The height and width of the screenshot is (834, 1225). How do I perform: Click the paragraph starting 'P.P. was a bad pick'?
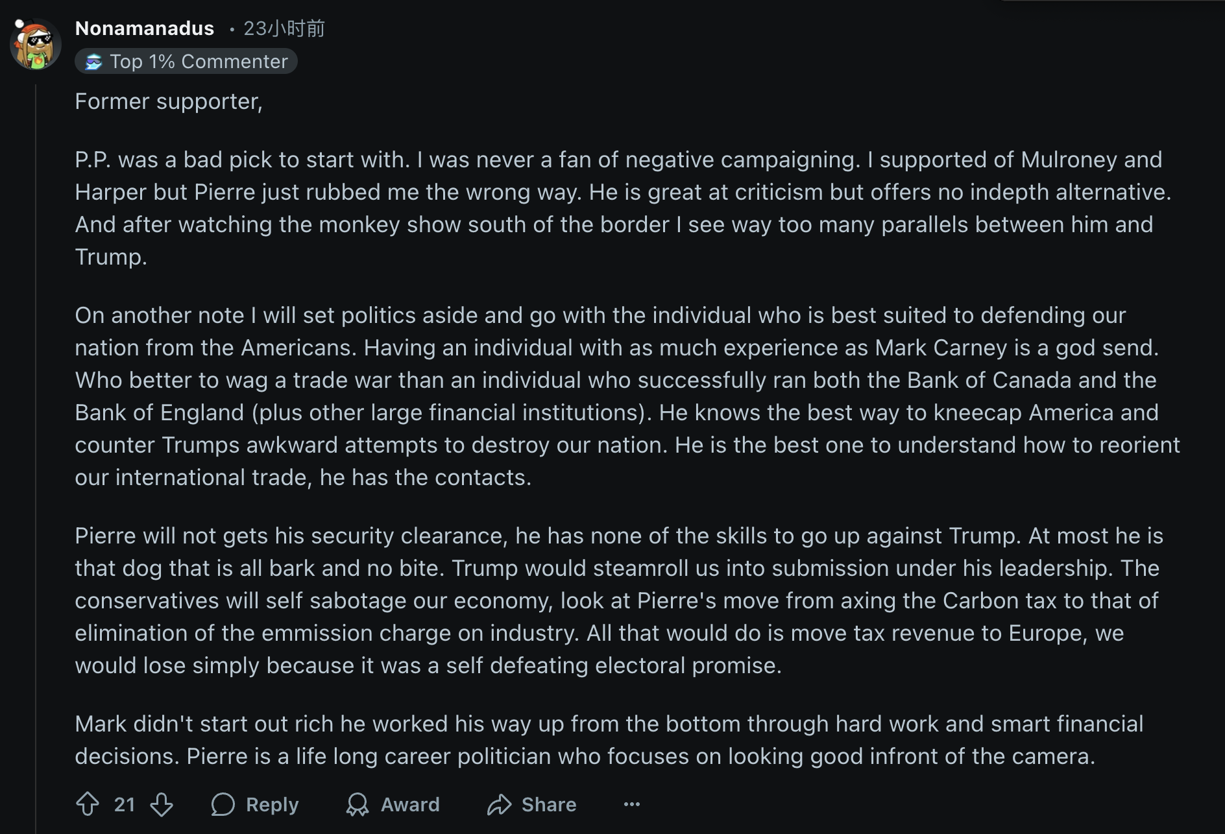(x=624, y=208)
